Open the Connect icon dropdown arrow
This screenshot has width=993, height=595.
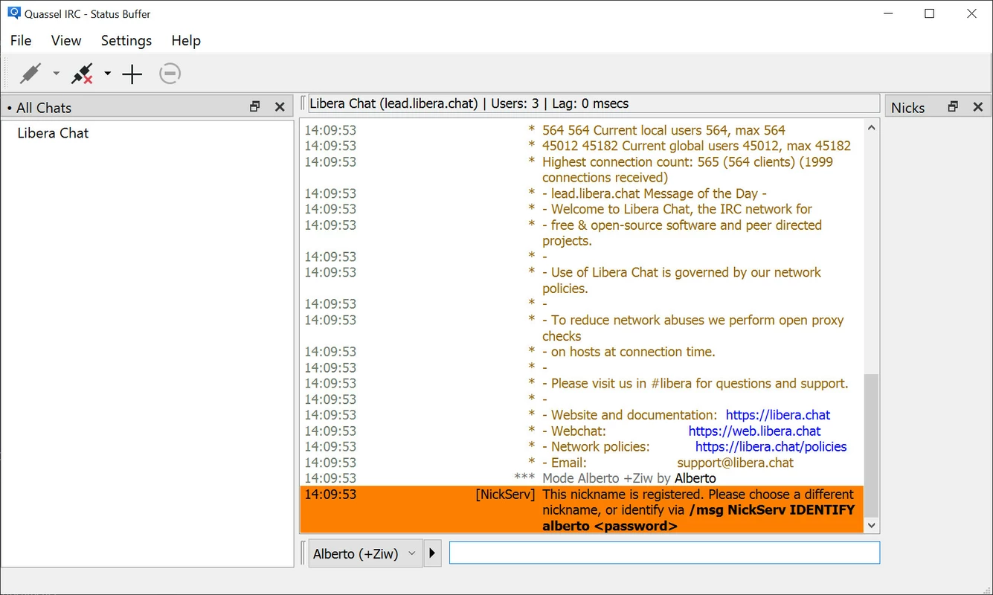point(56,74)
